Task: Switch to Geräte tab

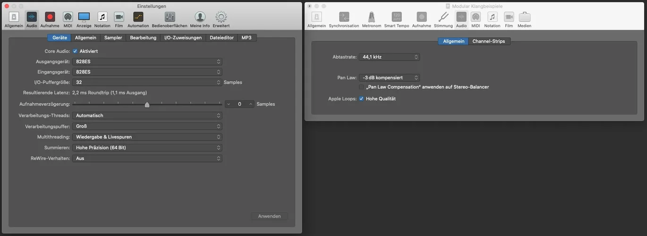Action: (x=60, y=38)
